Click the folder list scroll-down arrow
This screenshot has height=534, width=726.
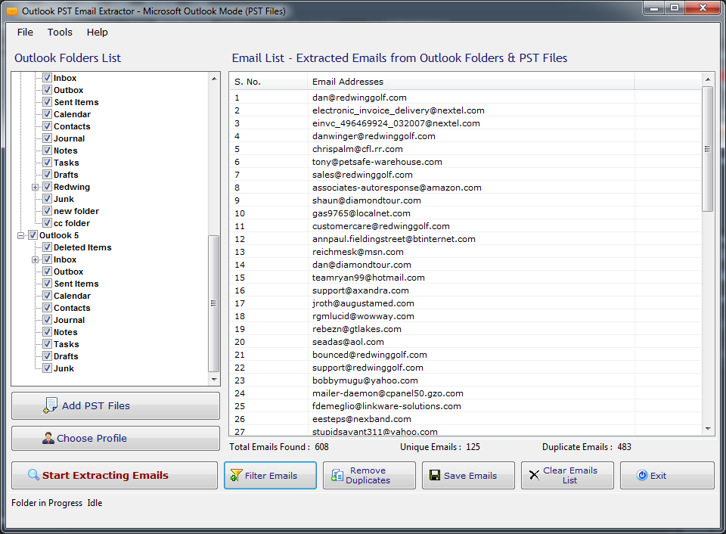point(214,379)
